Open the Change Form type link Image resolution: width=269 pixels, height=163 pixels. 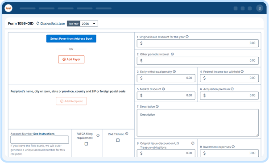click(x=53, y=23)
